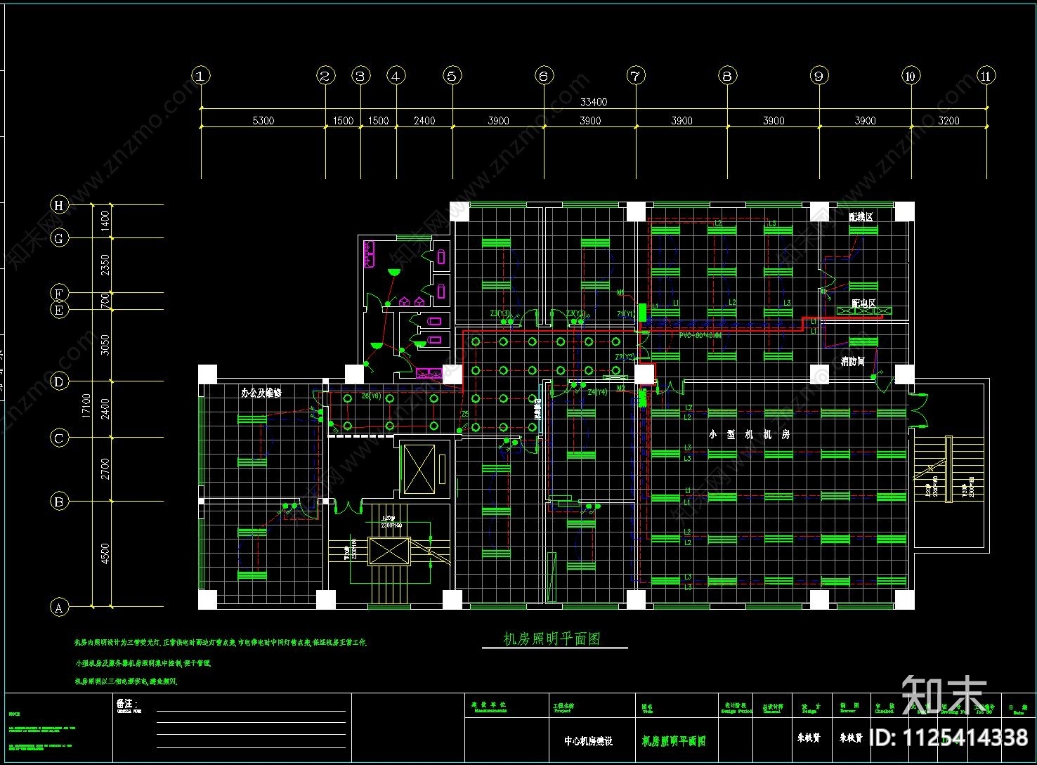Click the room label 小型机机房

coord(750,435)
